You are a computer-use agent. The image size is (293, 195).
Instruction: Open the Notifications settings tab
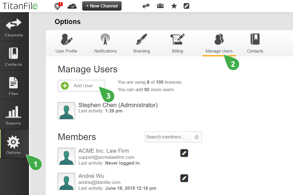click(x=105, y=43)
